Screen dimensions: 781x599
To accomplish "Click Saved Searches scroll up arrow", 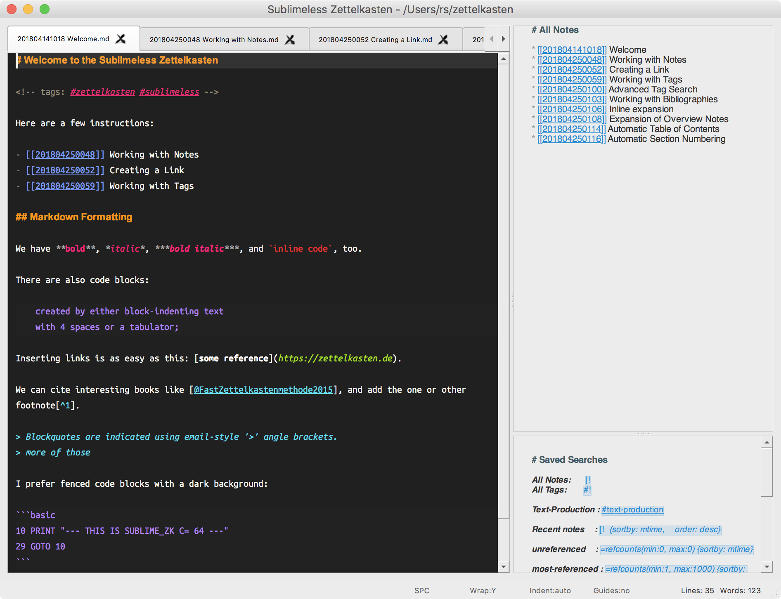I will (767, 442).
